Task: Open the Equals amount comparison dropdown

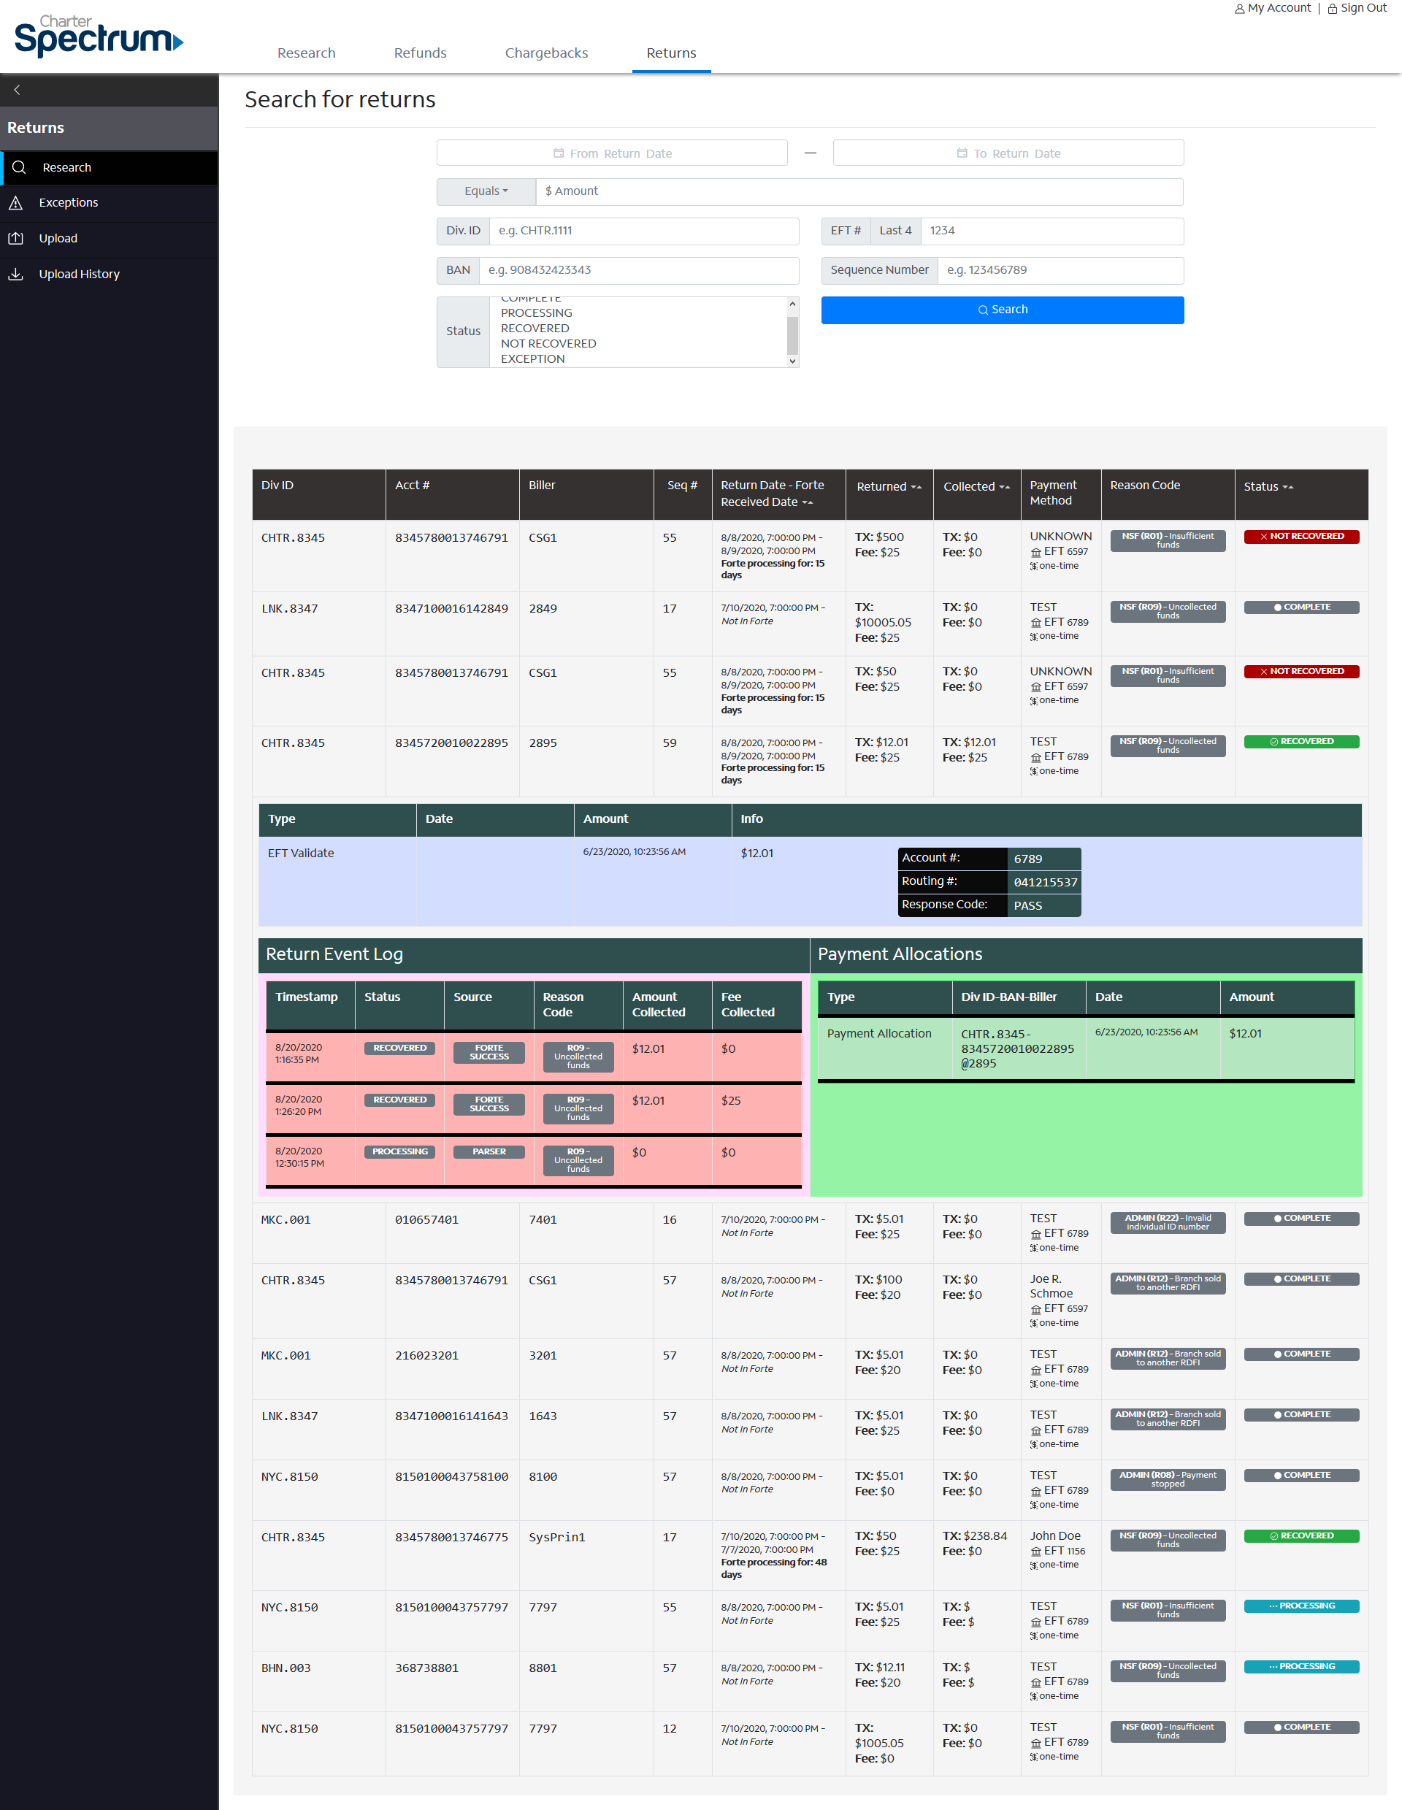Action: coord(486,191)
